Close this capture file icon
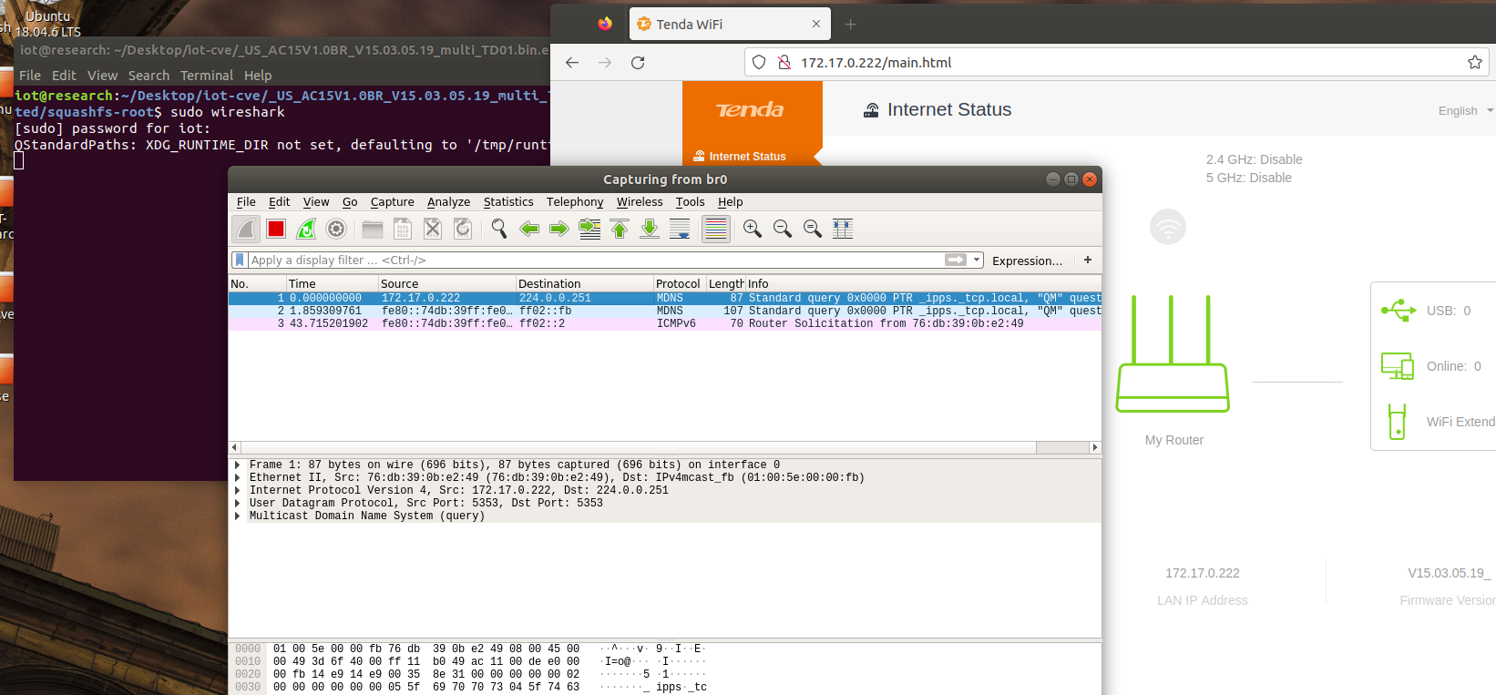This screenshot has height=695, width=1496. click(433, 229)
